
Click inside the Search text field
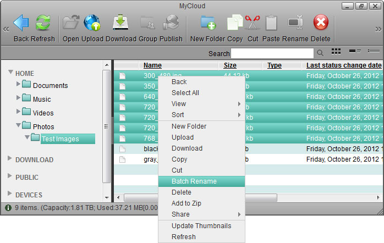(x=272, y=53)
